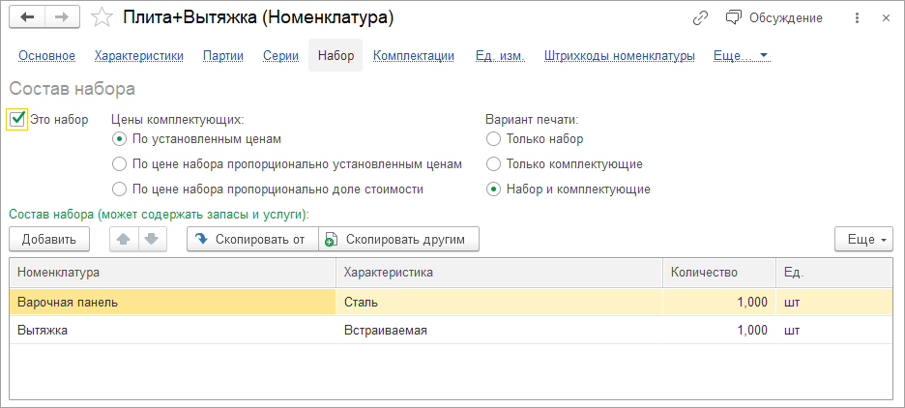Select the Набор tab
Image resolution: width=905 pixels, height=408 pixels.
(x=336, y=55)
